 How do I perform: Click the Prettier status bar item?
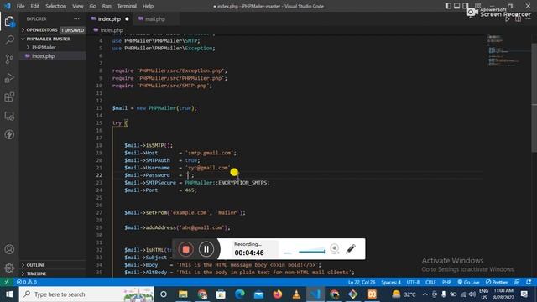coord(496,282)
